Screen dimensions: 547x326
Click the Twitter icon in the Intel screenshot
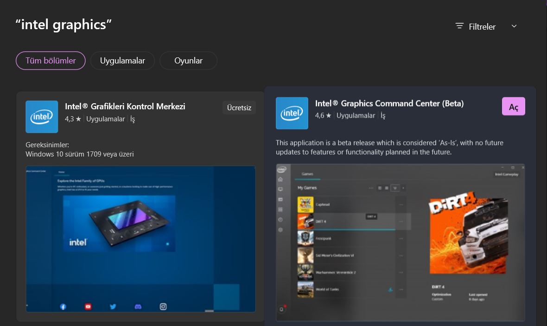click(113, 307)
